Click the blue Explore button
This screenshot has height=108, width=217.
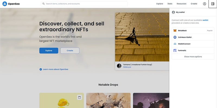(x=49, y=51)
